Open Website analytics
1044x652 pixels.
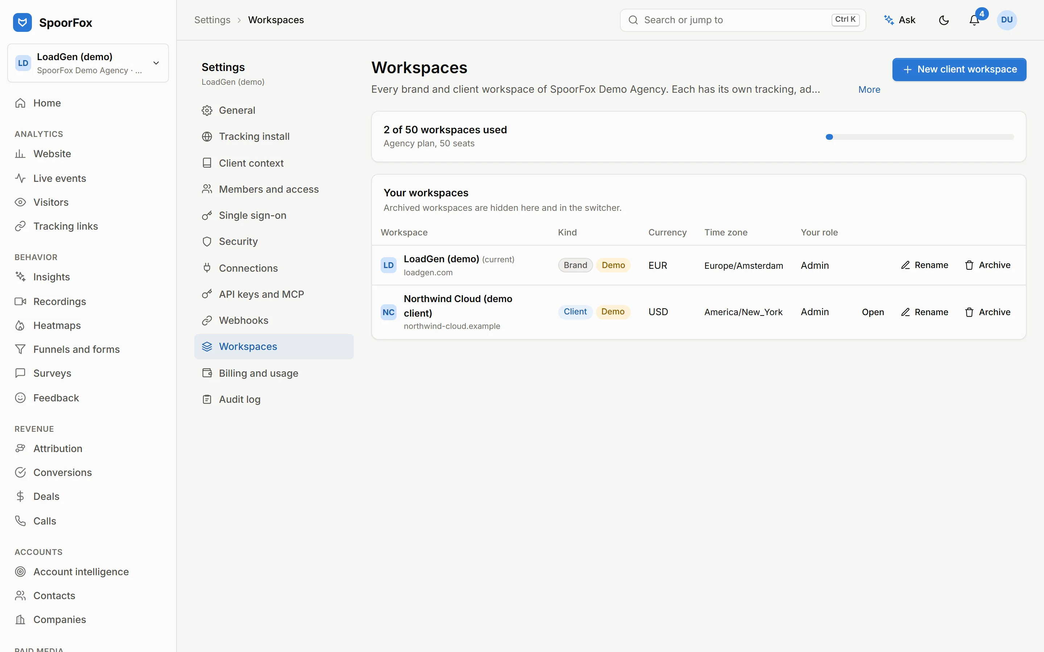click(88, 154)
